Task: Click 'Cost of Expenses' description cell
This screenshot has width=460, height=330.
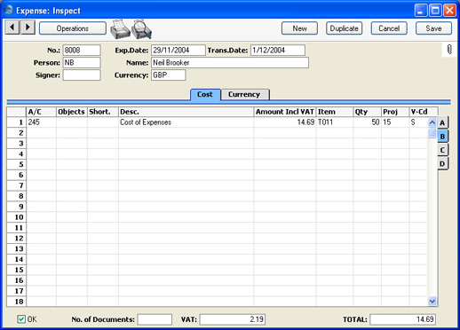Action: (186, 122)
